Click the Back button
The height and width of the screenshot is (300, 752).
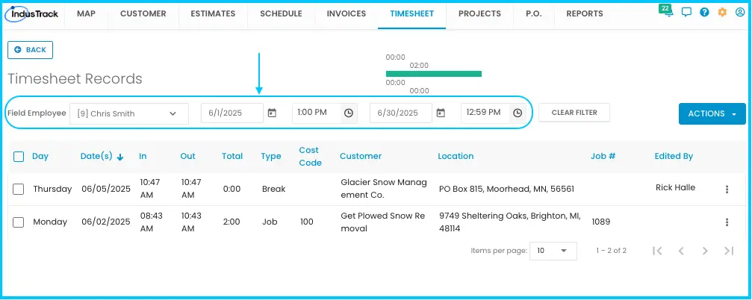coord(30,50)
